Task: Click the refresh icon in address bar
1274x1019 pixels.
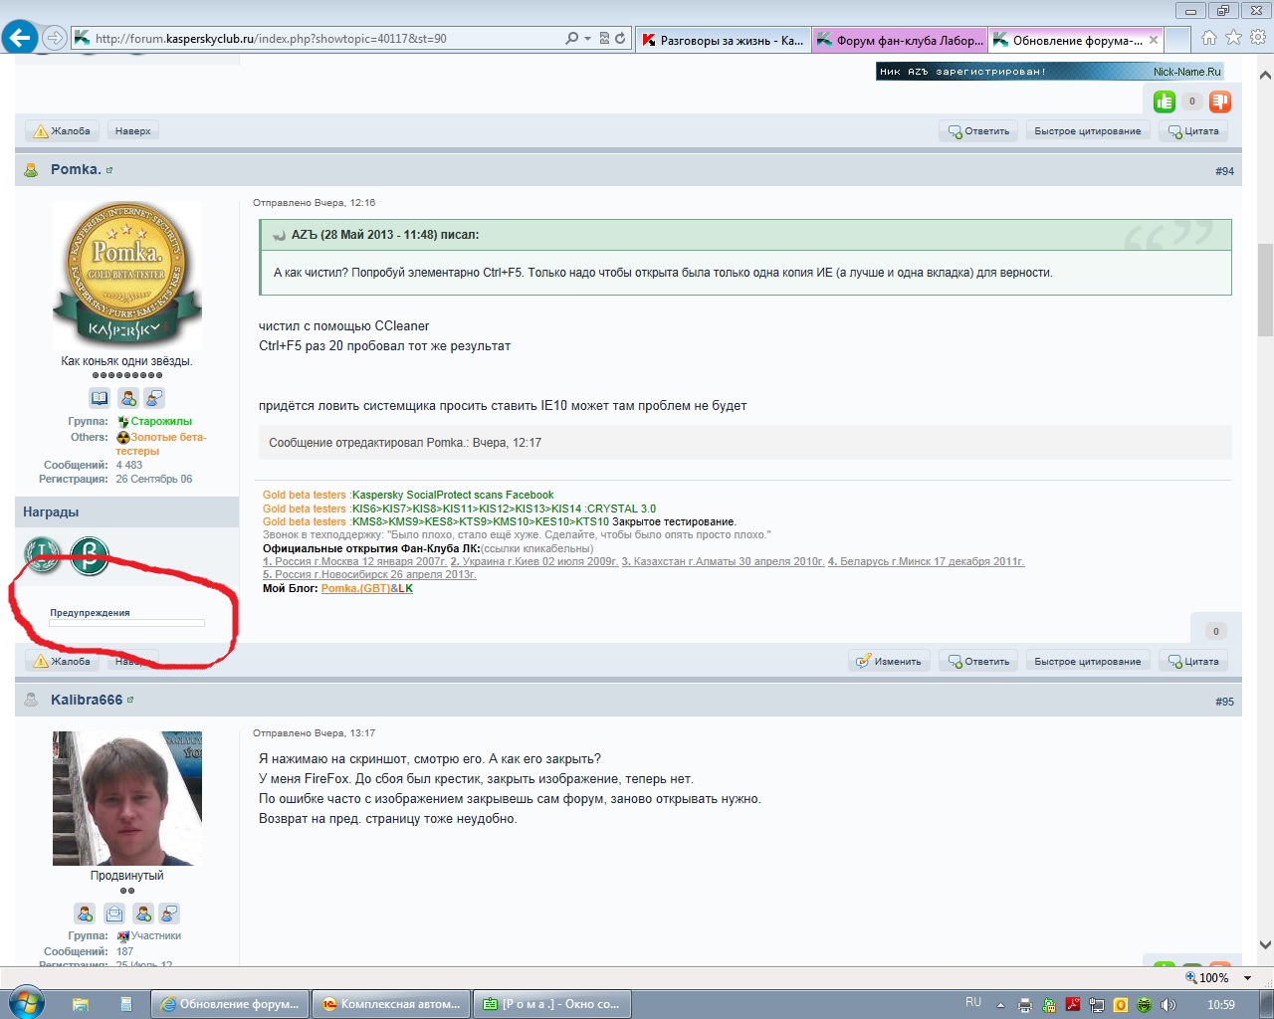Action: [x=620, y=39]
